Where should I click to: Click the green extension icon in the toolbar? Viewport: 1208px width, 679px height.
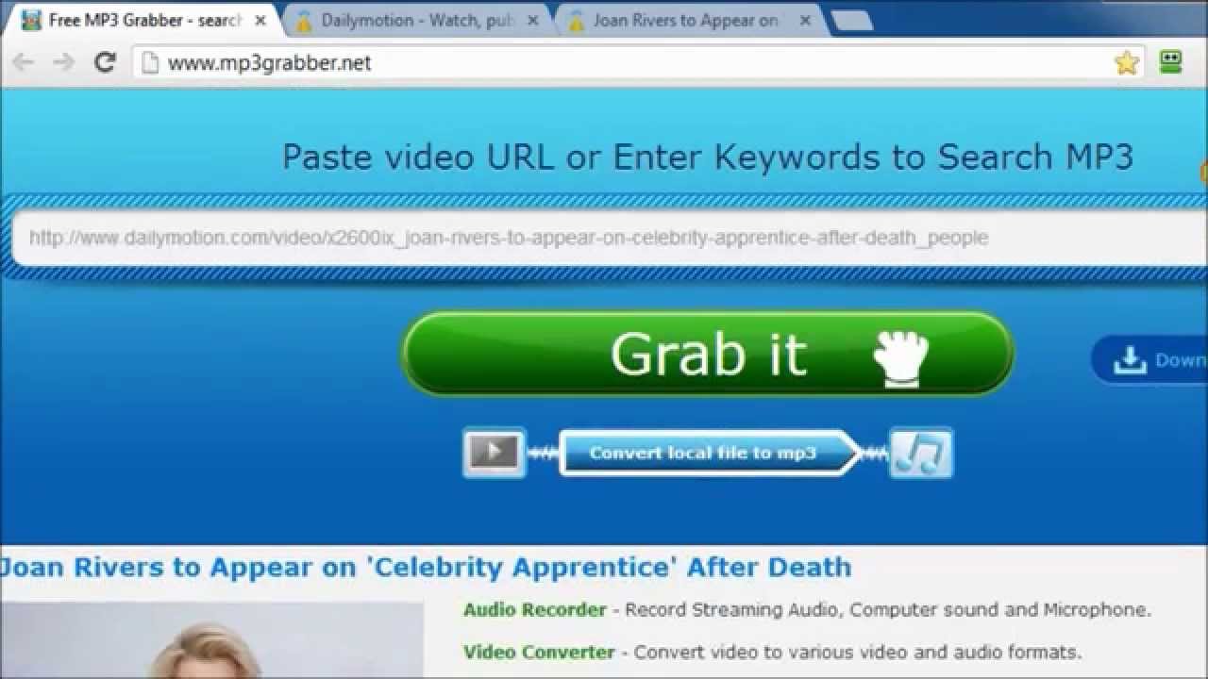click(1171, 62)
